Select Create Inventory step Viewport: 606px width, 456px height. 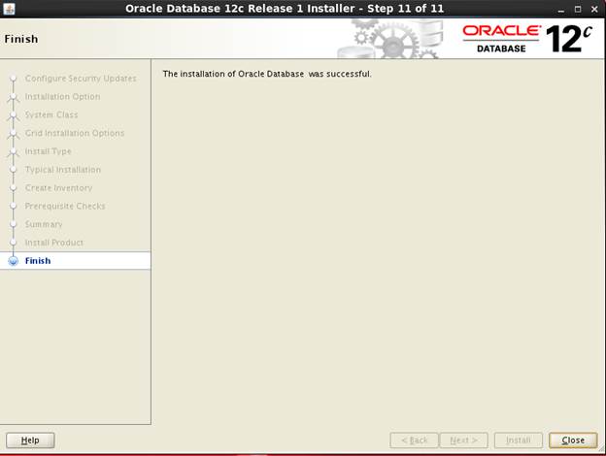58,187
